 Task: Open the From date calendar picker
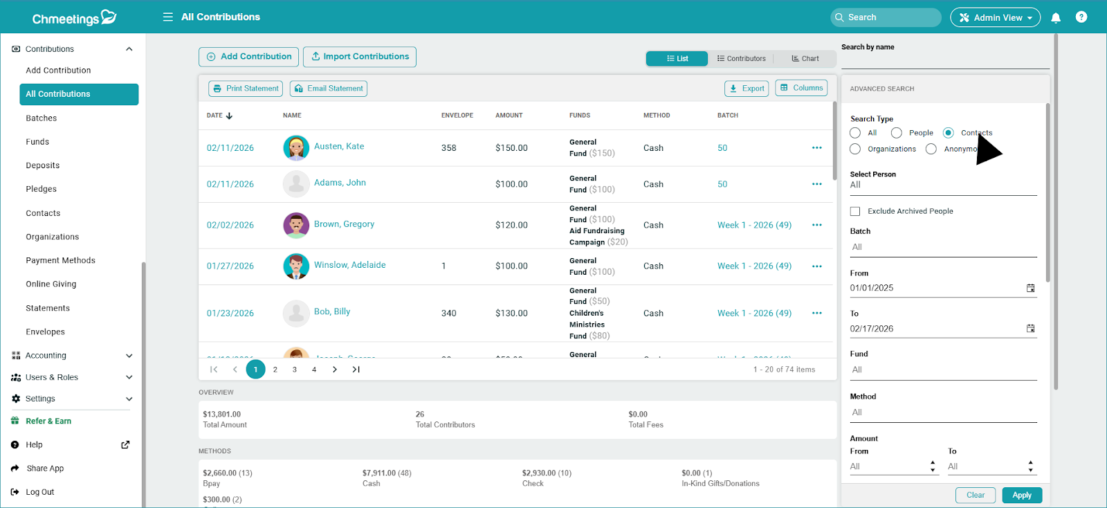pyautogui.click(x=1030, y=288)
